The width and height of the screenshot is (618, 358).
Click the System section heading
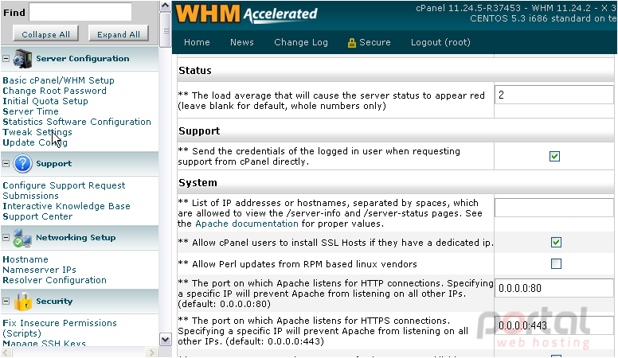point(198,183)
